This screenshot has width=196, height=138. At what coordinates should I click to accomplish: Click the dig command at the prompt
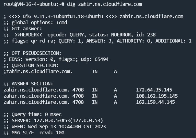point(104,4)
